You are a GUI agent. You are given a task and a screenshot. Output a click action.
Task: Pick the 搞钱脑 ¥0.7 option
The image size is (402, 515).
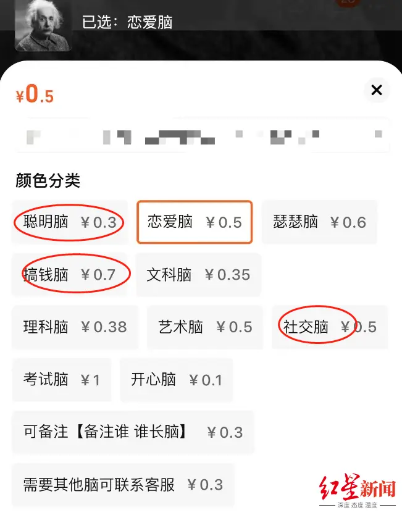click(71, 275)
